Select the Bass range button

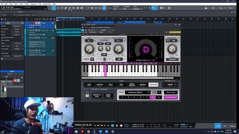pyautogui.click(x=89, y=84)
